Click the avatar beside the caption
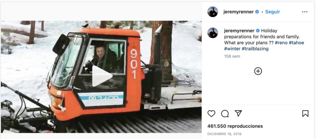Screen dimensions: 316x139 [213, 33]
